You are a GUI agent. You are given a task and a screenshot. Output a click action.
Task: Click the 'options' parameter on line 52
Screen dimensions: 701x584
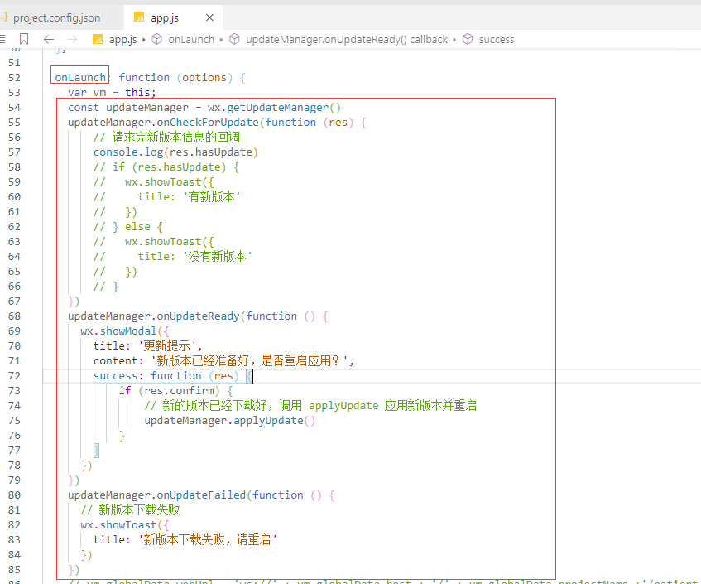point(204,77)
